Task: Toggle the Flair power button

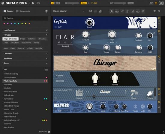Action: pos(159,31)
